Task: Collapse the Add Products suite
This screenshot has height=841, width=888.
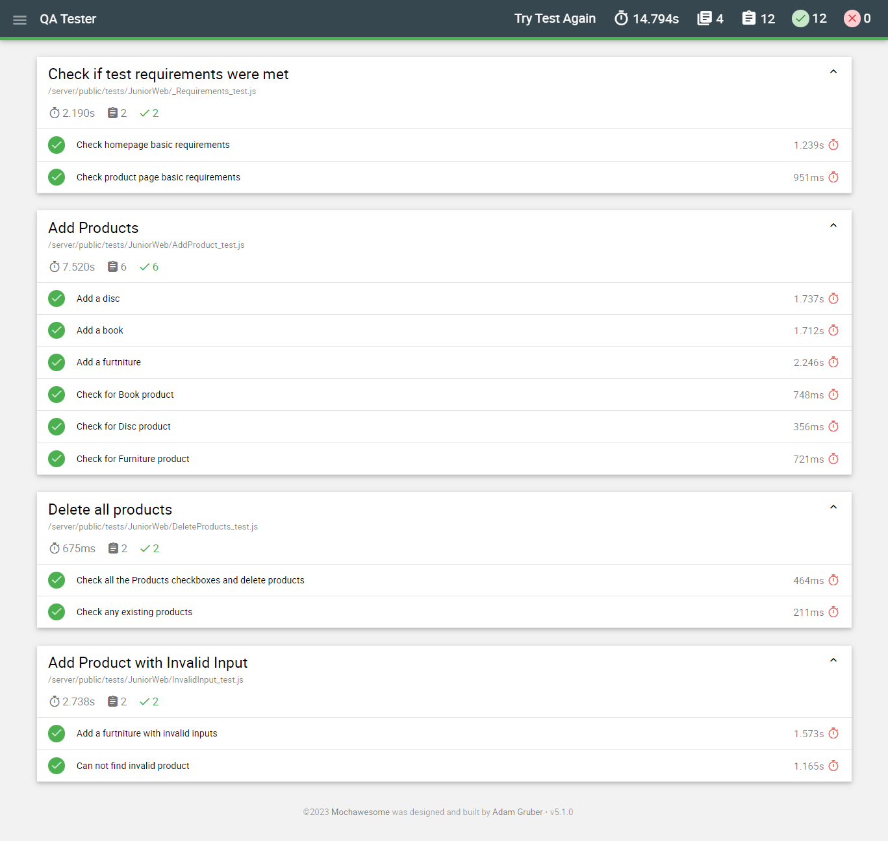Action: pyautogui.click(x=833, y=225)
